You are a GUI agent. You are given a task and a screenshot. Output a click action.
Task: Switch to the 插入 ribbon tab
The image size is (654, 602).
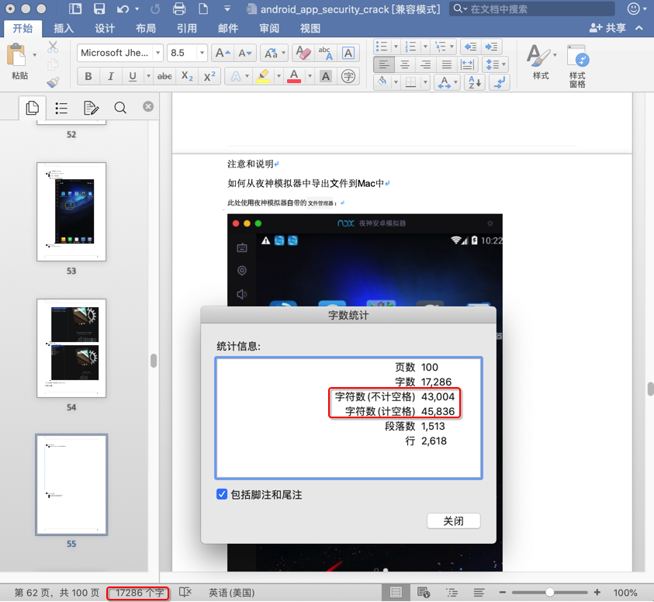pos(64,29)
